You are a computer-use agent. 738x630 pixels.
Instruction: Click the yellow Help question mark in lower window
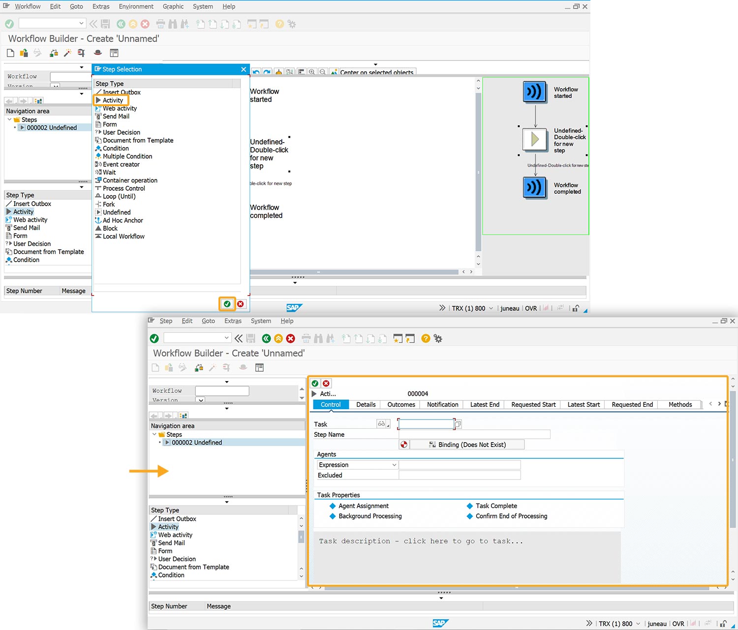click(x=426, y=338)
